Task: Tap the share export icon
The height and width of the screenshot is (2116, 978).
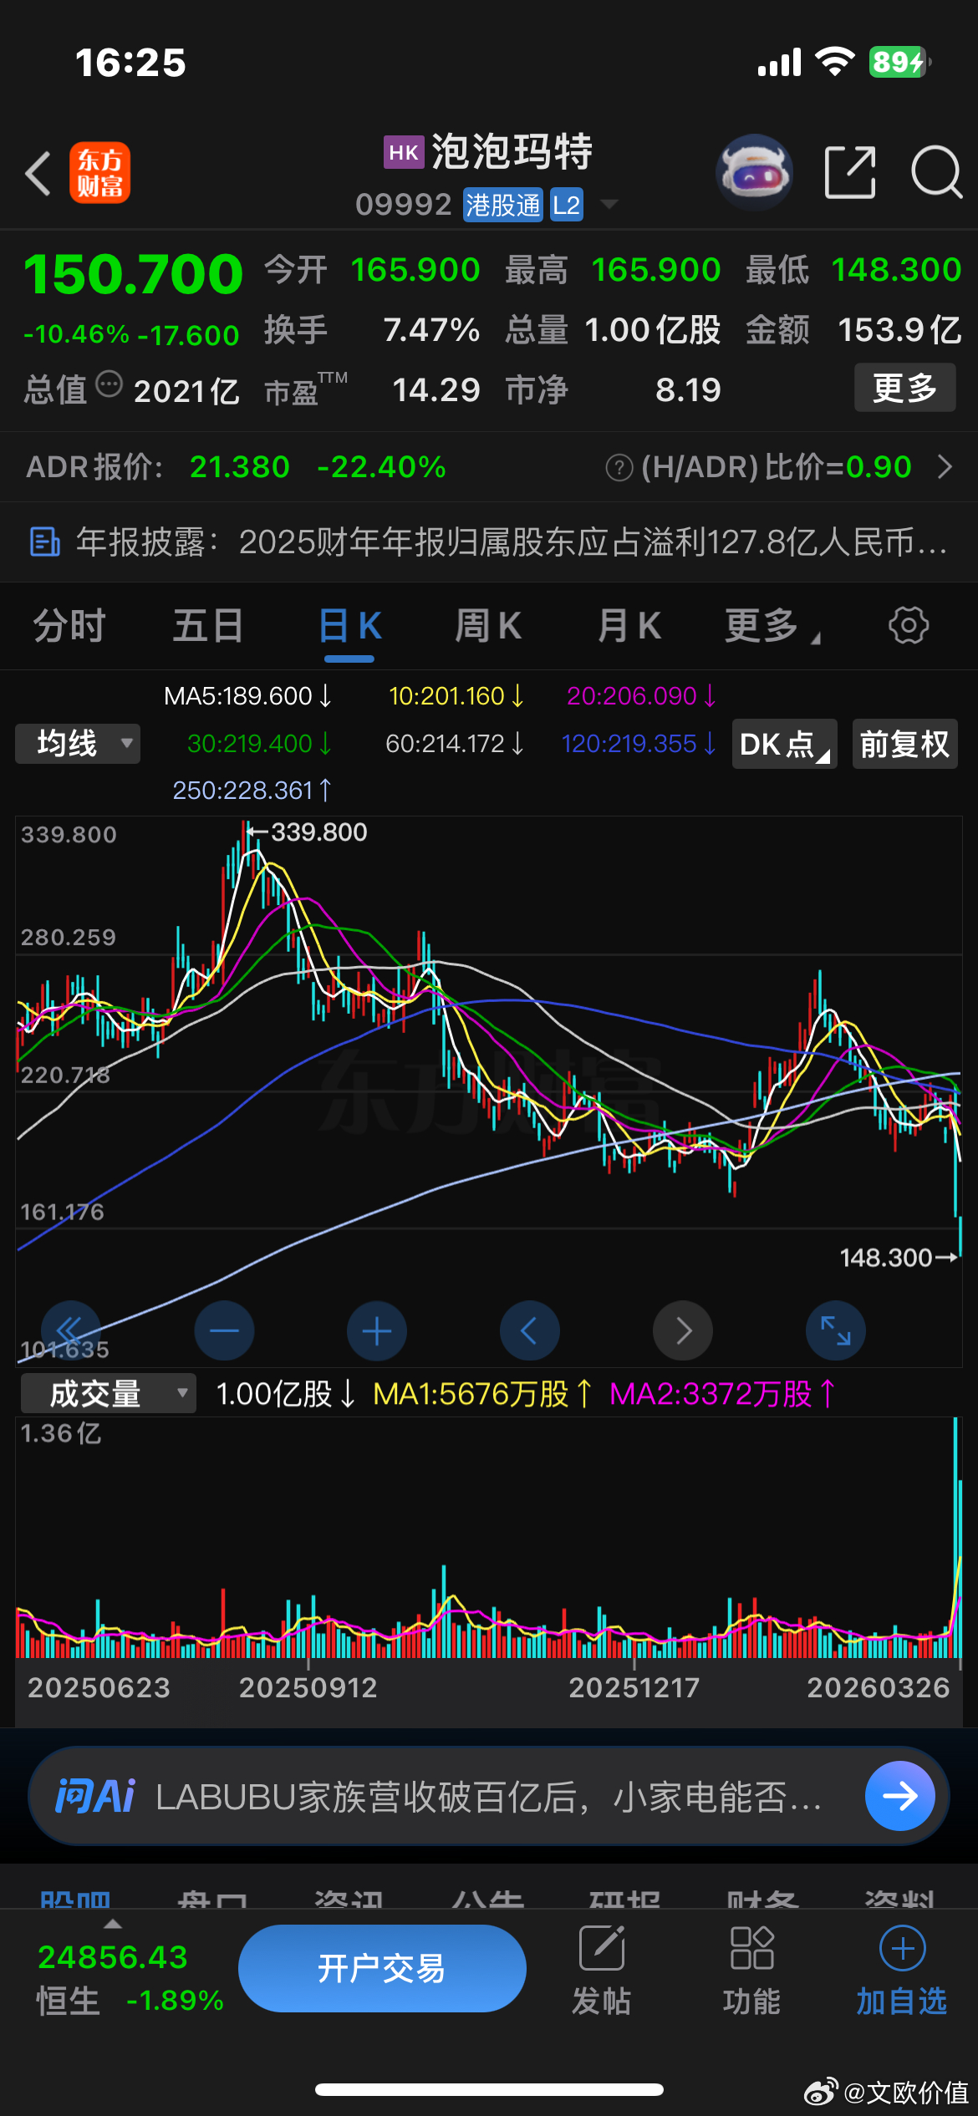Action: (850, 172)
